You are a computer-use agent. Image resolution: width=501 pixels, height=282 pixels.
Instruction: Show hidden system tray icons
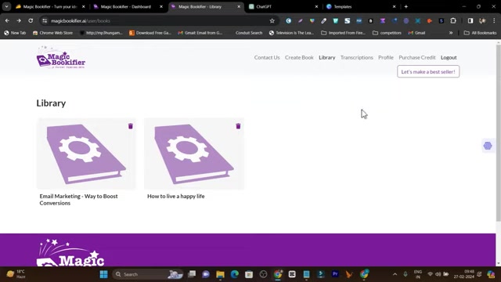point(395,274)
